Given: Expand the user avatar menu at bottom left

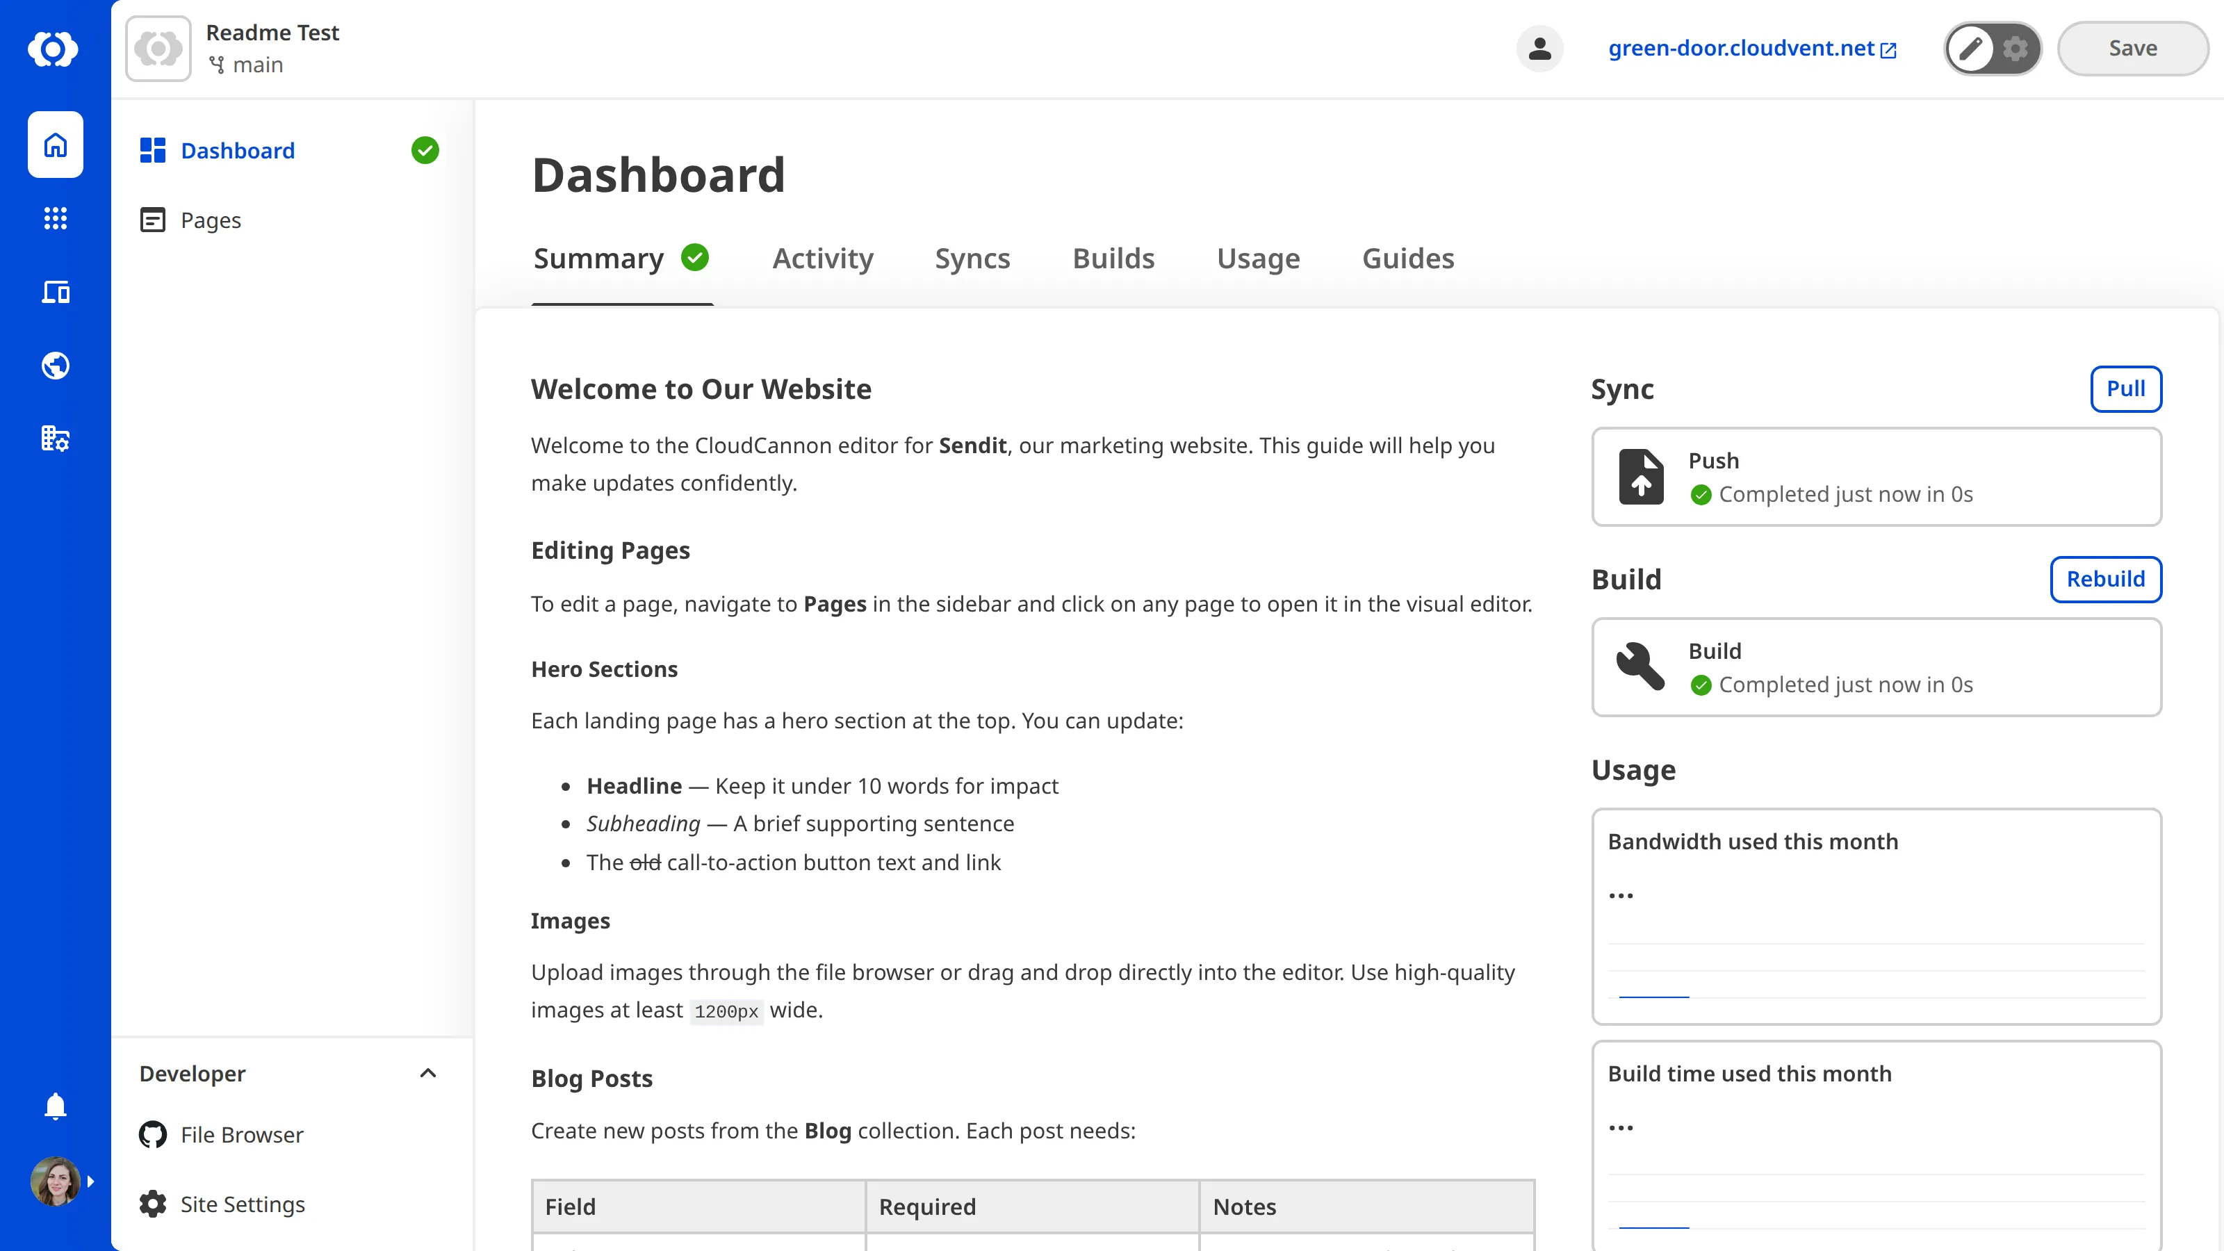Looking at the screenshot, I should [x=54, y=1180].
